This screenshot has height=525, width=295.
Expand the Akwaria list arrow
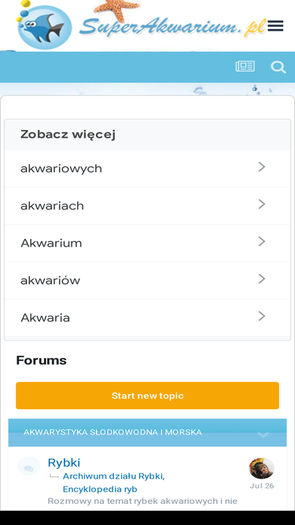click(262, 316)
